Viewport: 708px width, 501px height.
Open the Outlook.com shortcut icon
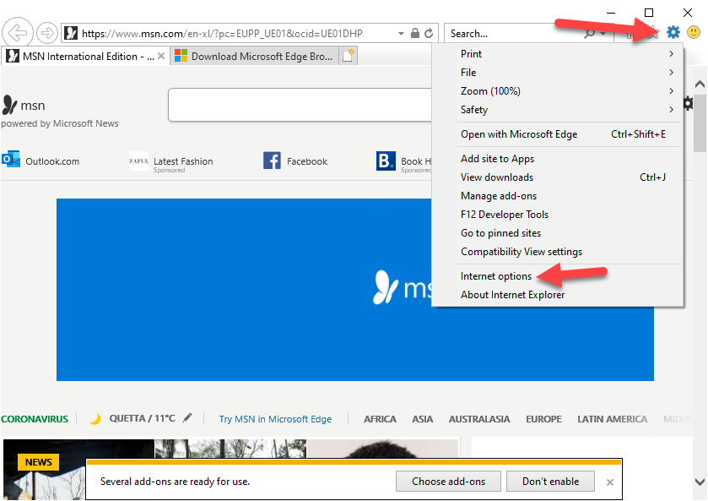coord(11,161)
